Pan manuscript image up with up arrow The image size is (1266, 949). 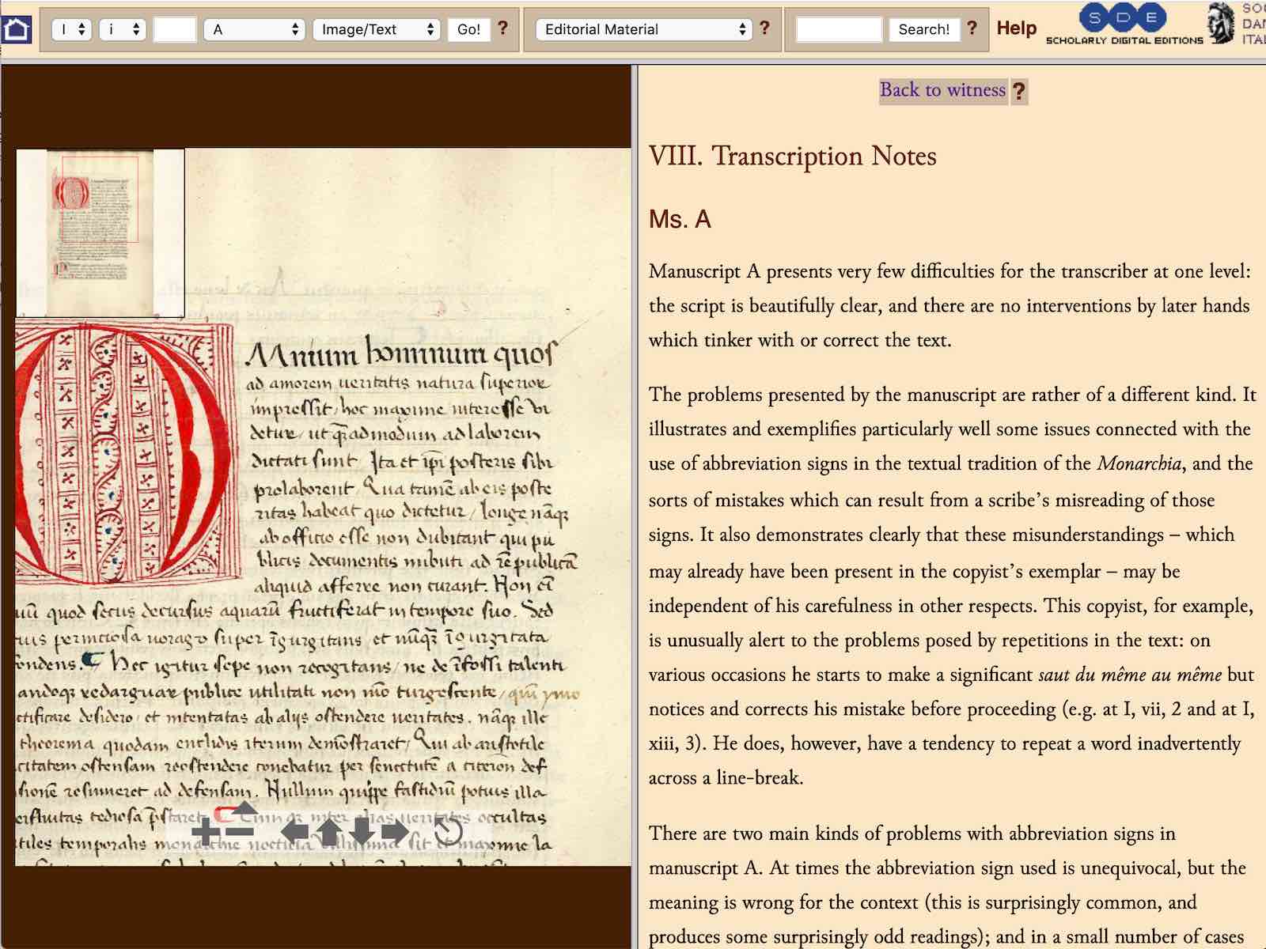(328, 832)
